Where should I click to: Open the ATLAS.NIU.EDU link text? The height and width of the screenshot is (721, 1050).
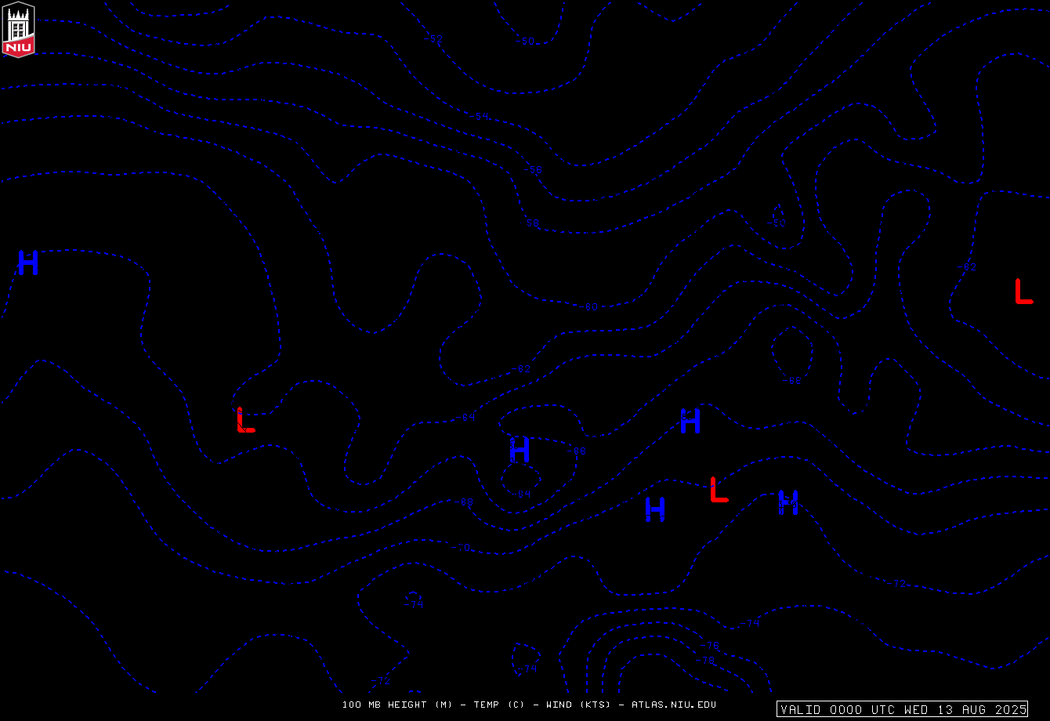(x=674, y=705)
